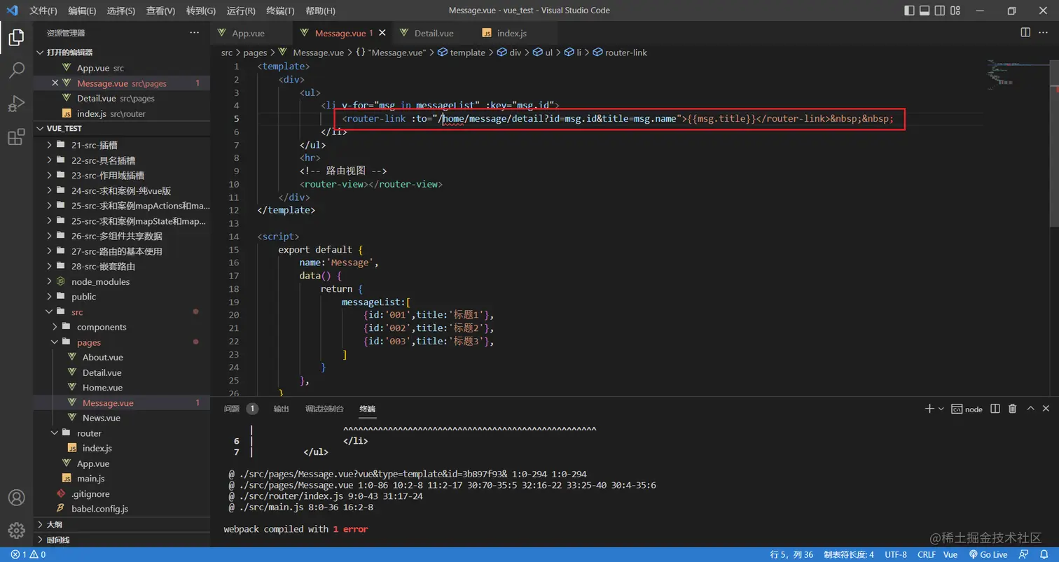Open the 终端(T) menu
The image size is (1059, 562).
point(281,10)
